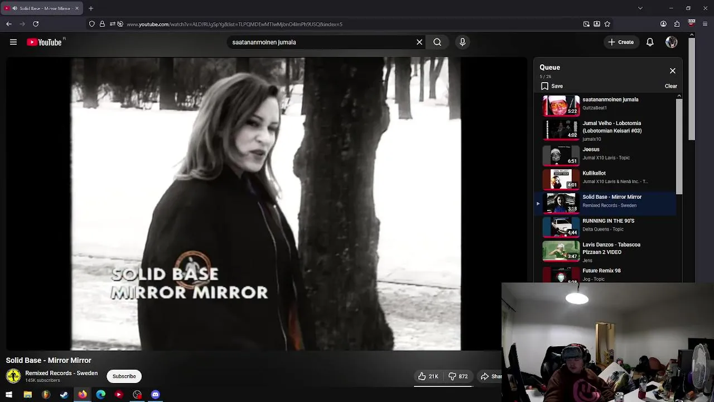Choose Kullikellot in the queue

tap(605, 179)
